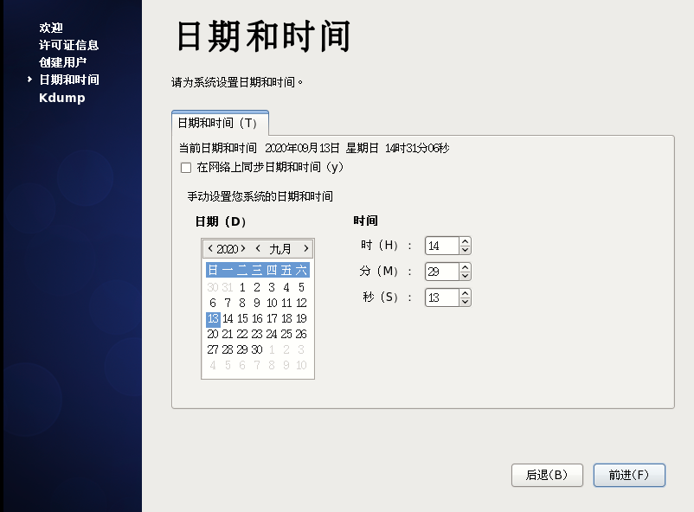Decrease the hour (时) spinner value
This screenshot has width=694, height=512.
[x=465, y=250]
